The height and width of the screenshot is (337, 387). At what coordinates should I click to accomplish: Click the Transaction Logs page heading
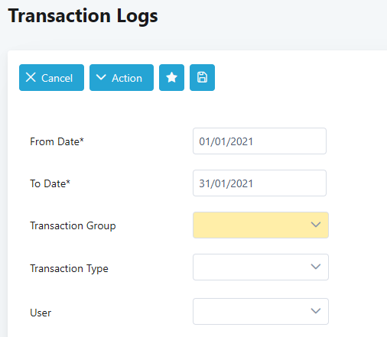(x=83, y=16)
